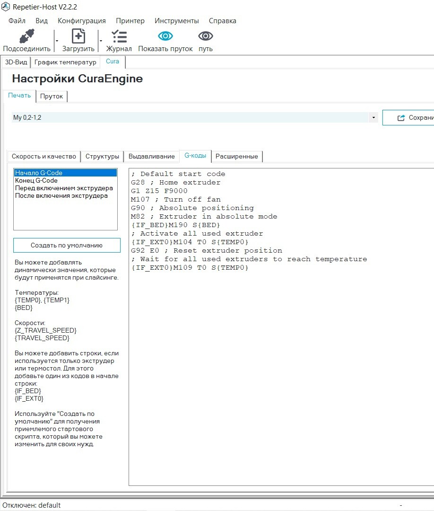Open the Вид menu
This screenshot has height=511, width=434.
click(41, 21)
